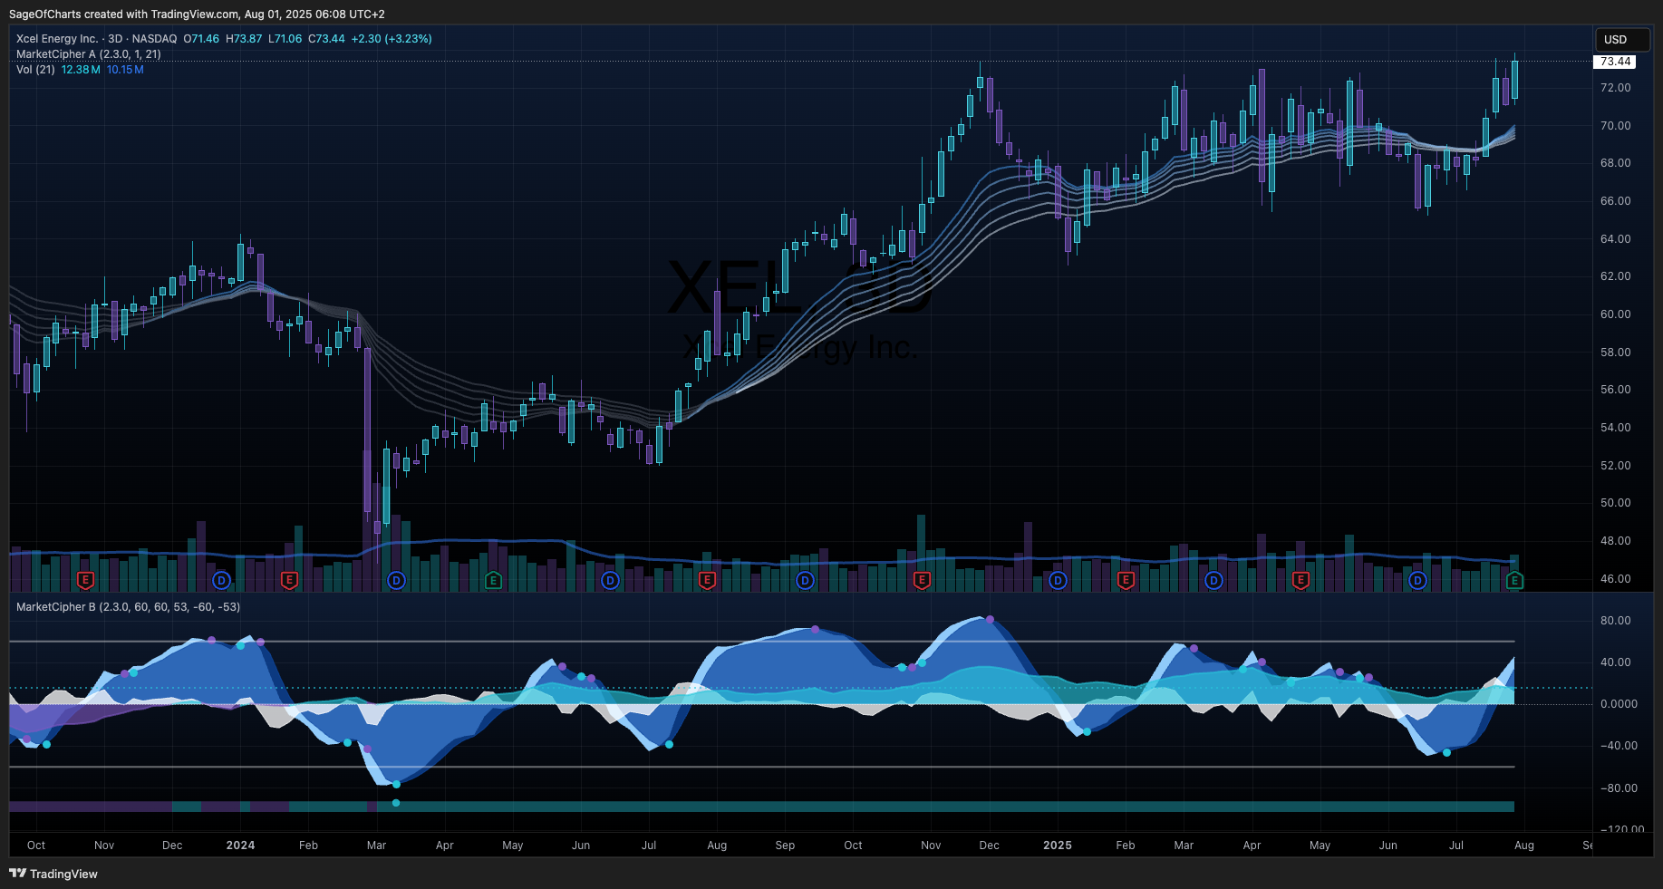Image resolution: width=1663 pixels, height=889 pixels.
Task: Click the green earnings marker for late July 2025
Action: pos(1514,580)
